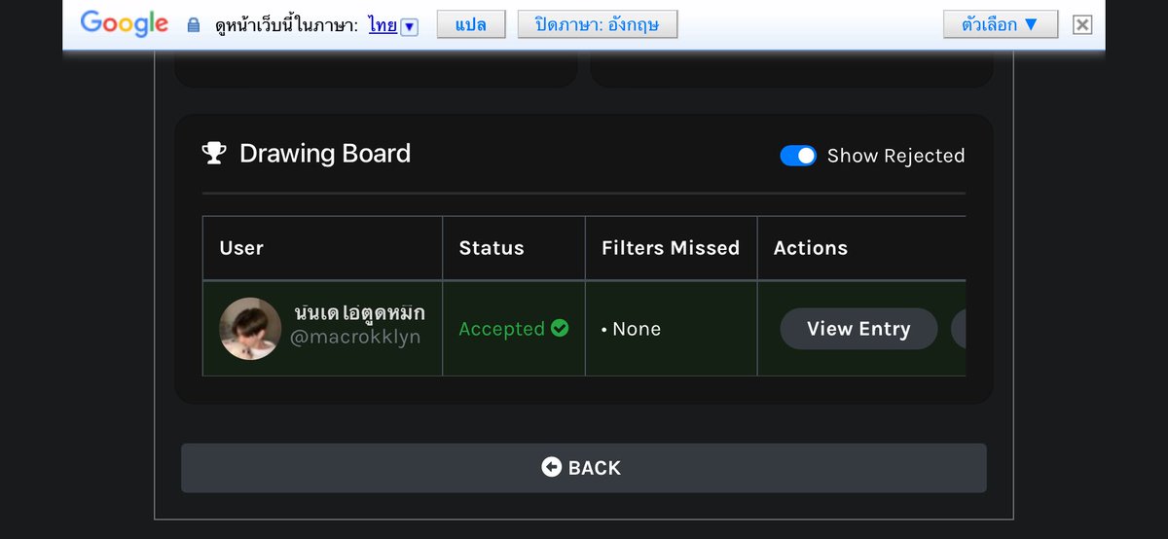Screen dimensions: 1168x539
Task: Click the avatar of @macrokklyn
Action: [250, 329]
